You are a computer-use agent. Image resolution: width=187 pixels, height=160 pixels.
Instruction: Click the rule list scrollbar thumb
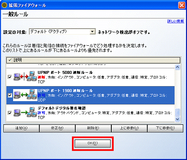coord(177,112)
